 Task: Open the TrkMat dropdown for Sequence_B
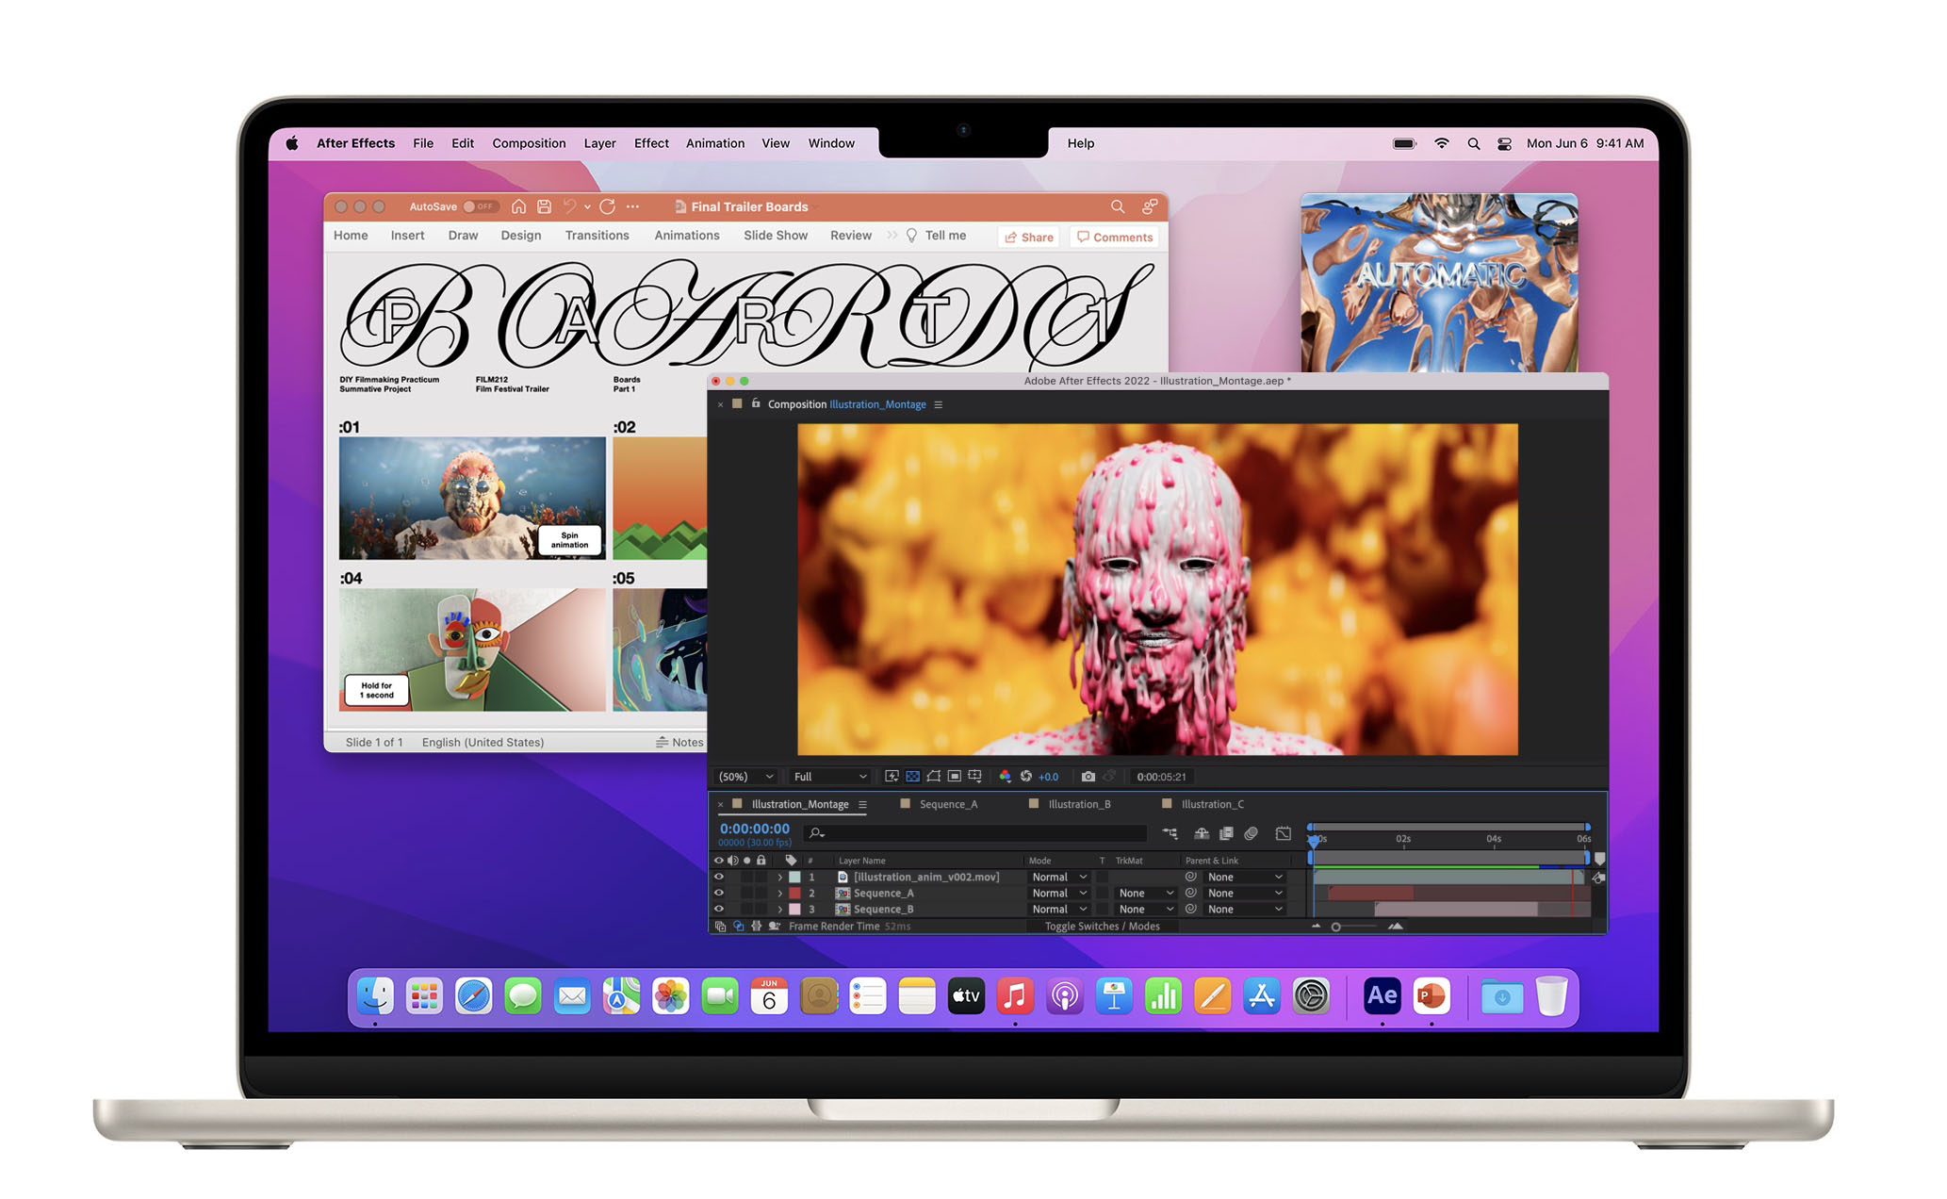(x=1146, y=909)
